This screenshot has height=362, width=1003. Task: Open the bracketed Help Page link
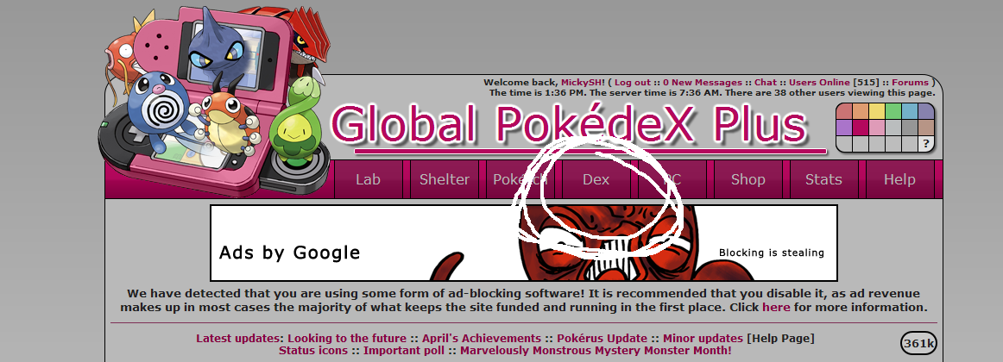(780, 339)
